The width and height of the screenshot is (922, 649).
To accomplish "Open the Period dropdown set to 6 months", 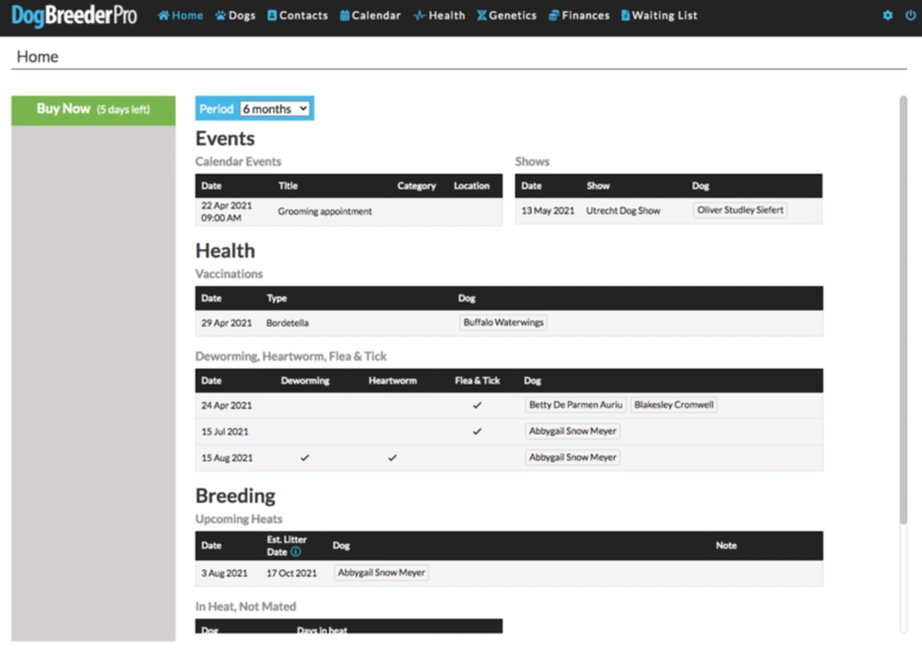I will (275, 109).
